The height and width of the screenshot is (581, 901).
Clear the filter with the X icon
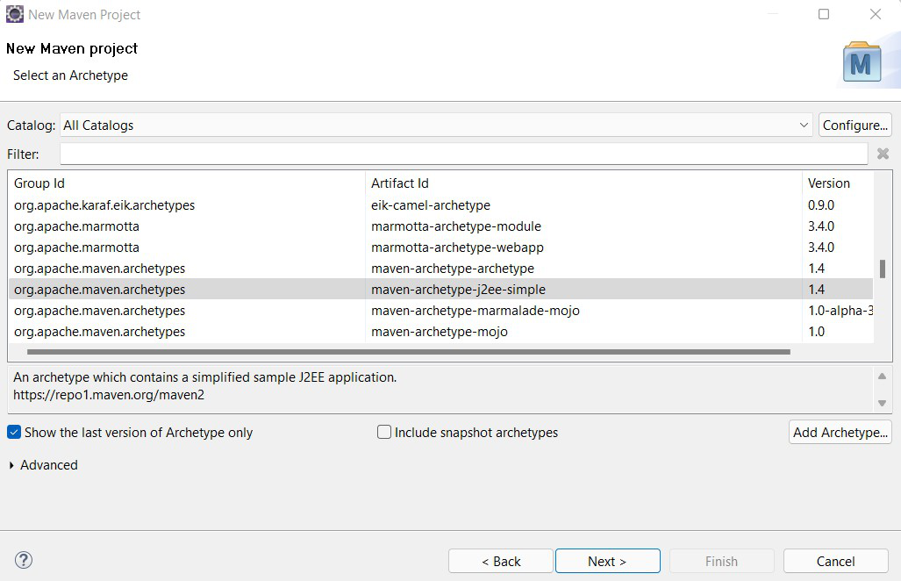pyautogui.click(x=883, y=154)
